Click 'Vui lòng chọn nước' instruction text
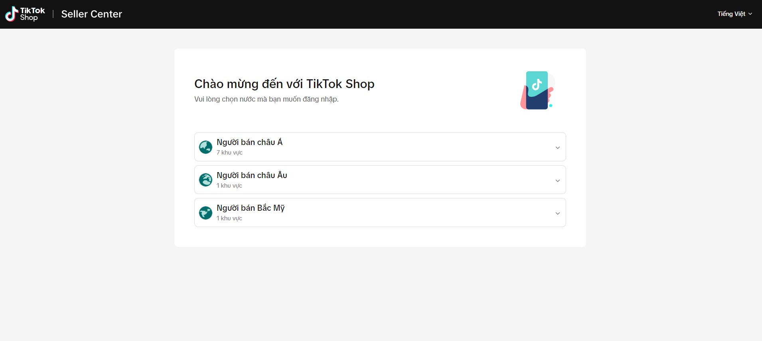Image resolution: width=762 pixels, height=341 pixels. click(267, 99)
